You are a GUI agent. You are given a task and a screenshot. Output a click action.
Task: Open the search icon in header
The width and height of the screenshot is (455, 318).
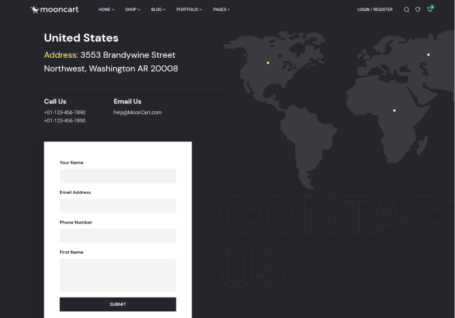click(x=407, y=10)
